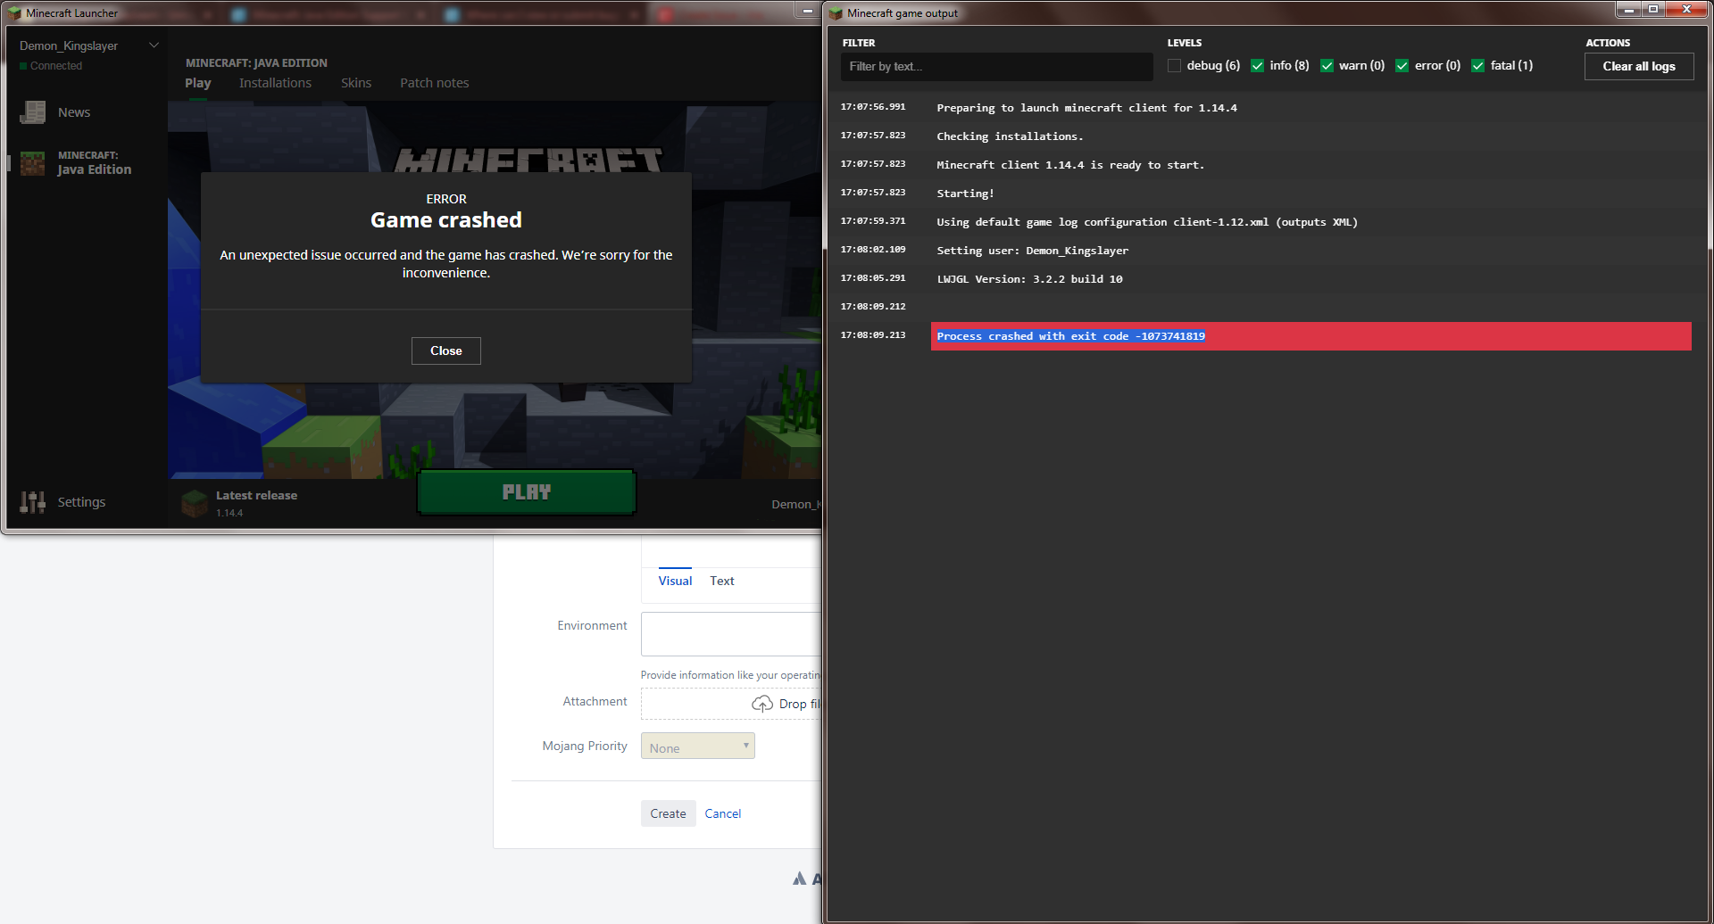The image size is (1714, 924).
Task: Click the Minecraft Launcher title bar icon
Action: point(14,13)
